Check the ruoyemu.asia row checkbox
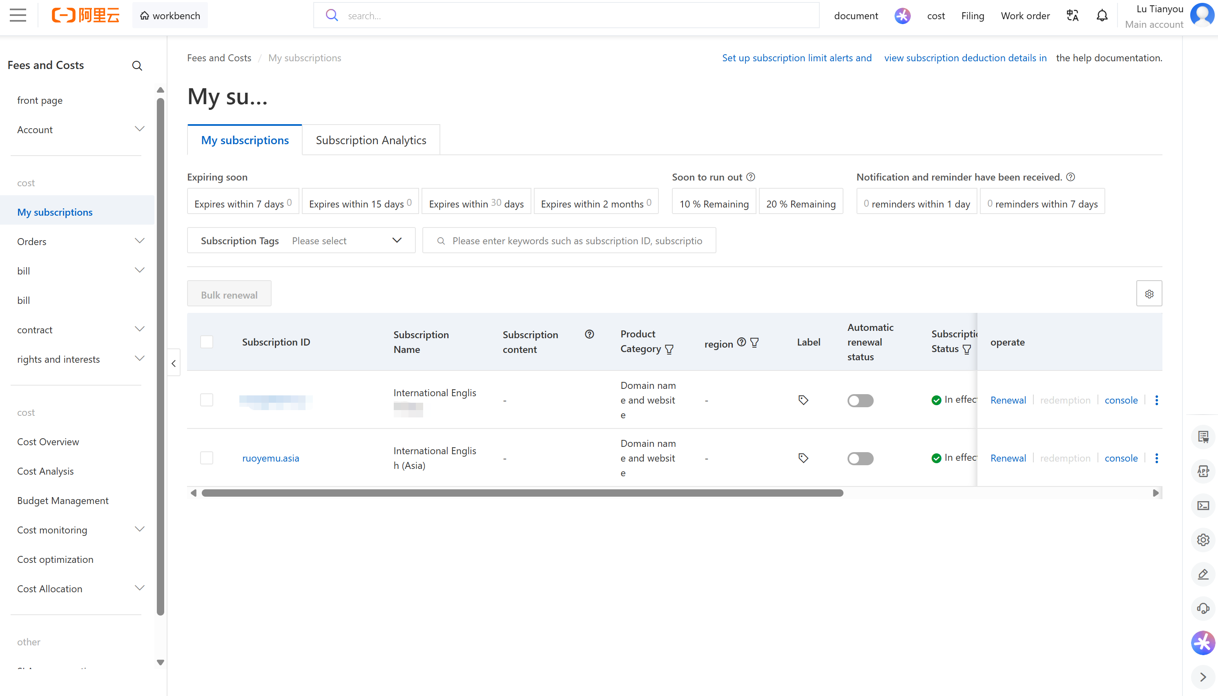Image resolution: width=1218 pixels, height=696 pixels. click(x=207, y=458)
